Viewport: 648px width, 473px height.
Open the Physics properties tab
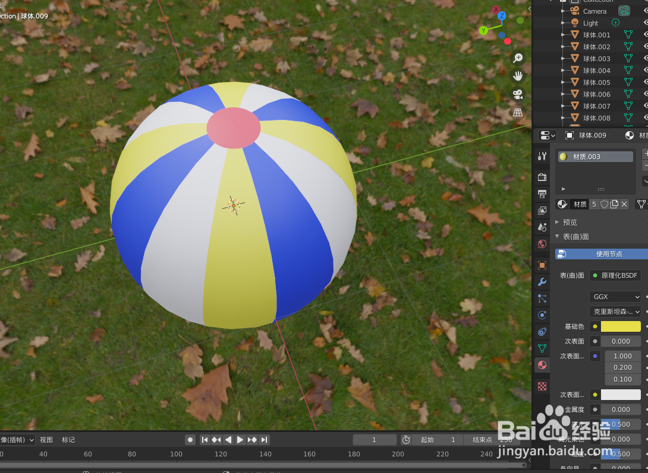pos(542,315)
